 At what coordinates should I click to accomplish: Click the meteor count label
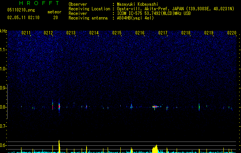click(54, 12)
